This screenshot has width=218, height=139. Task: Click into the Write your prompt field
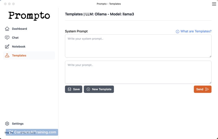click(x=138, y=72)
